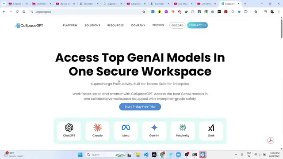Start the 7-day free trial
The image size is (283, 159).
coord(140,107)
